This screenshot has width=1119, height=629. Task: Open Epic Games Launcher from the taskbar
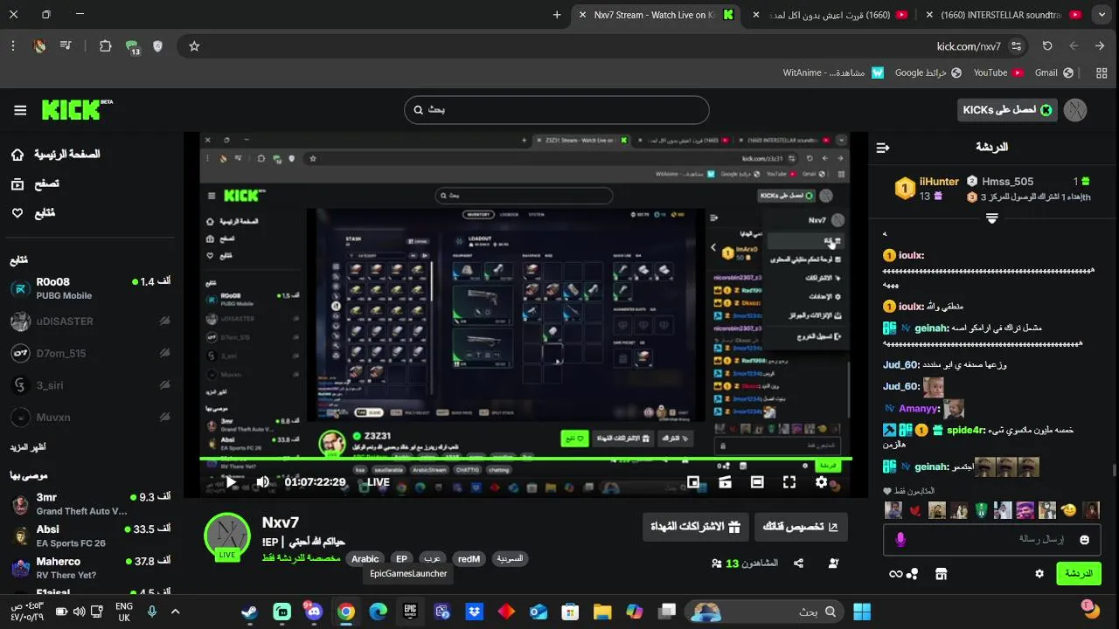(409, 612)
